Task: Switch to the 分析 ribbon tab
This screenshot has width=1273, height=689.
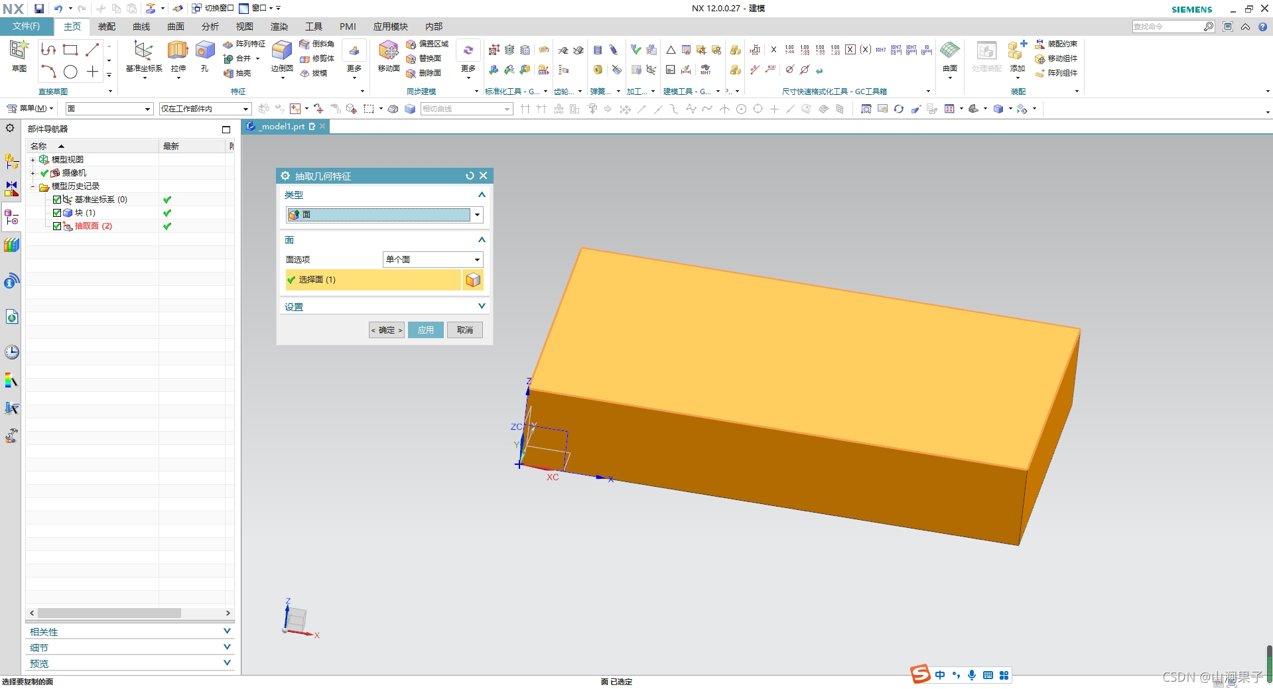Action: coord(210,27)
